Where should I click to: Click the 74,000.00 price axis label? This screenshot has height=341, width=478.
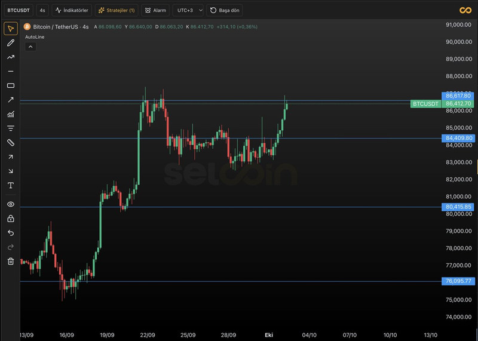tap(458, 317)
